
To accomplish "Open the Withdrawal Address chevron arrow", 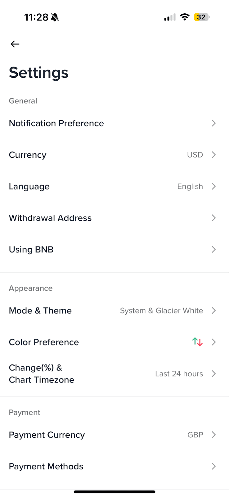I will point(213,218).
